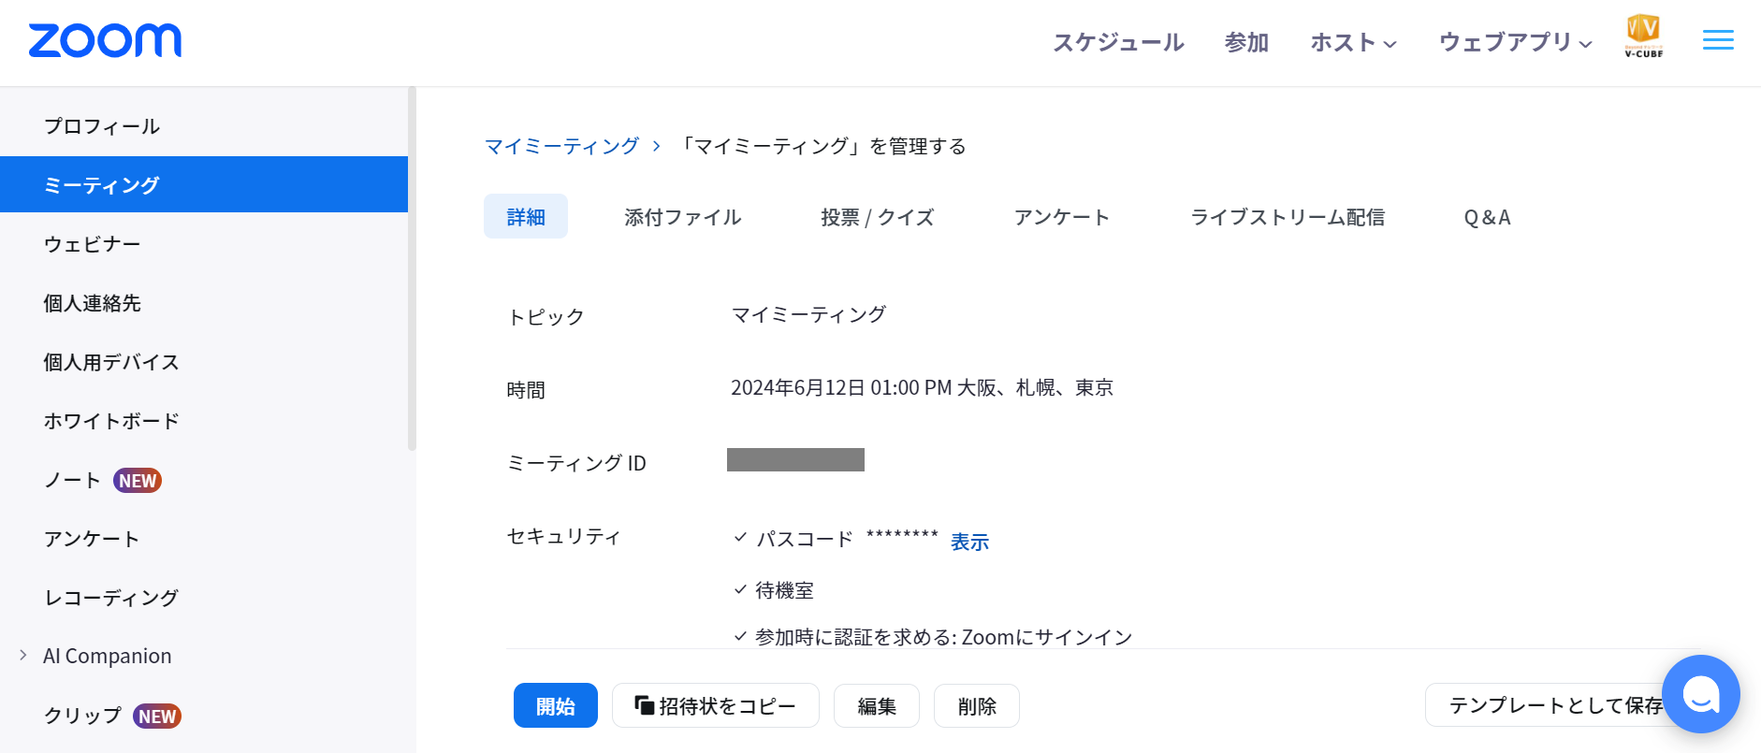The image size is (1761, 753).
Task: Click the NEW badge beside クリップ
Action: click(x=157, y=717)
